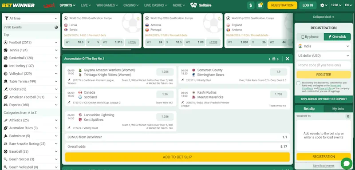Collapse the right-side block

(x=323, y=17)
